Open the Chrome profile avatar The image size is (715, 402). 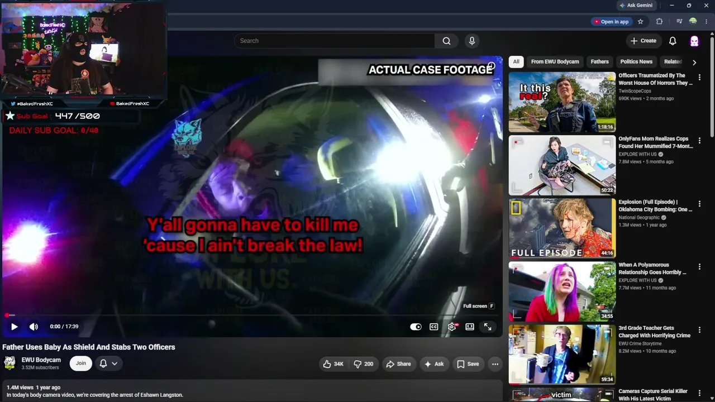click(693, 22)
